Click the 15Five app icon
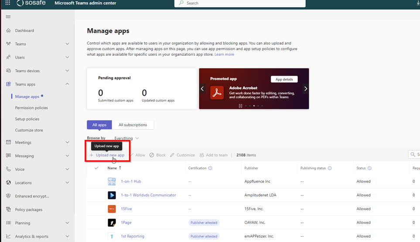The width and height of the screenshot is (420, 242). point(112,209)
